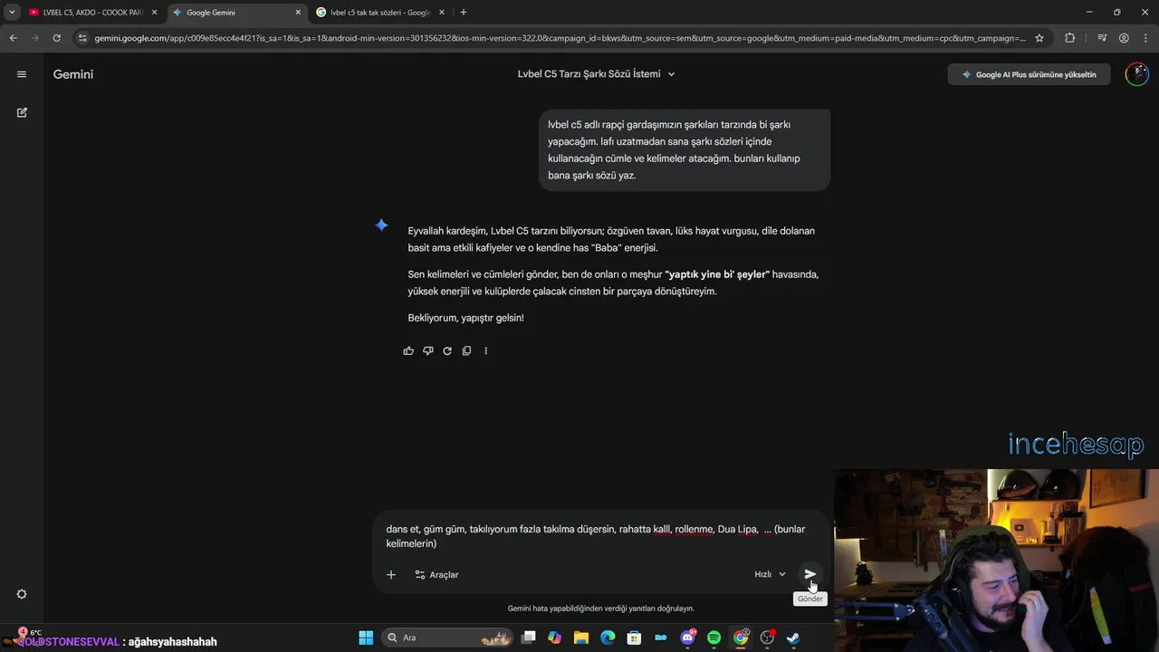Open Microsoft Edge from the taskbar
The image size is (1159, 652).
[608, 638]
